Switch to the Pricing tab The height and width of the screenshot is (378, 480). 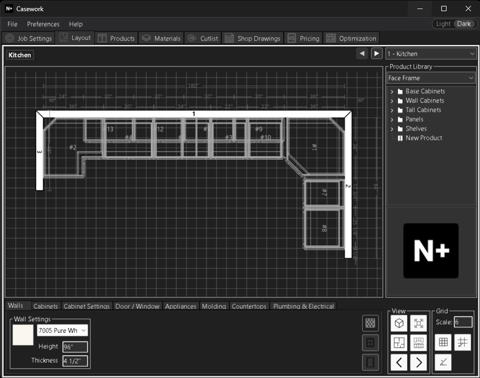coord(303,38)
